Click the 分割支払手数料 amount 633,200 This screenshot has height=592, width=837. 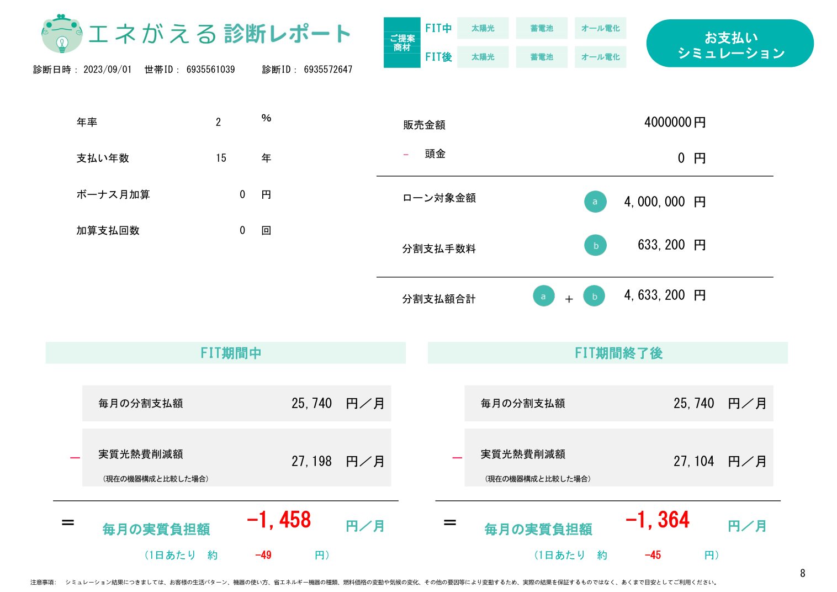(661, 245)
